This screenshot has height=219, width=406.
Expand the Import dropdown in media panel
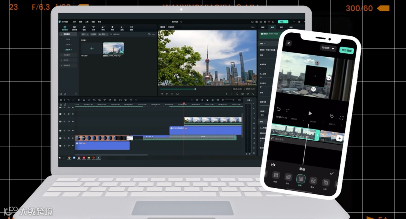[85, 34]
